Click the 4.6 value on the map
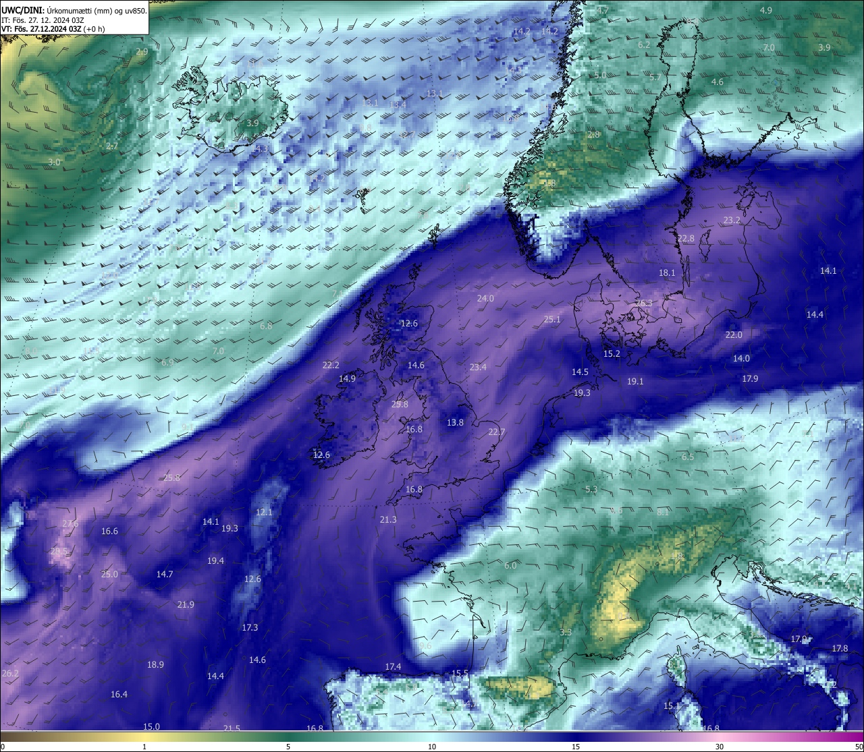 pyautogui.click(x=717, y=82)
